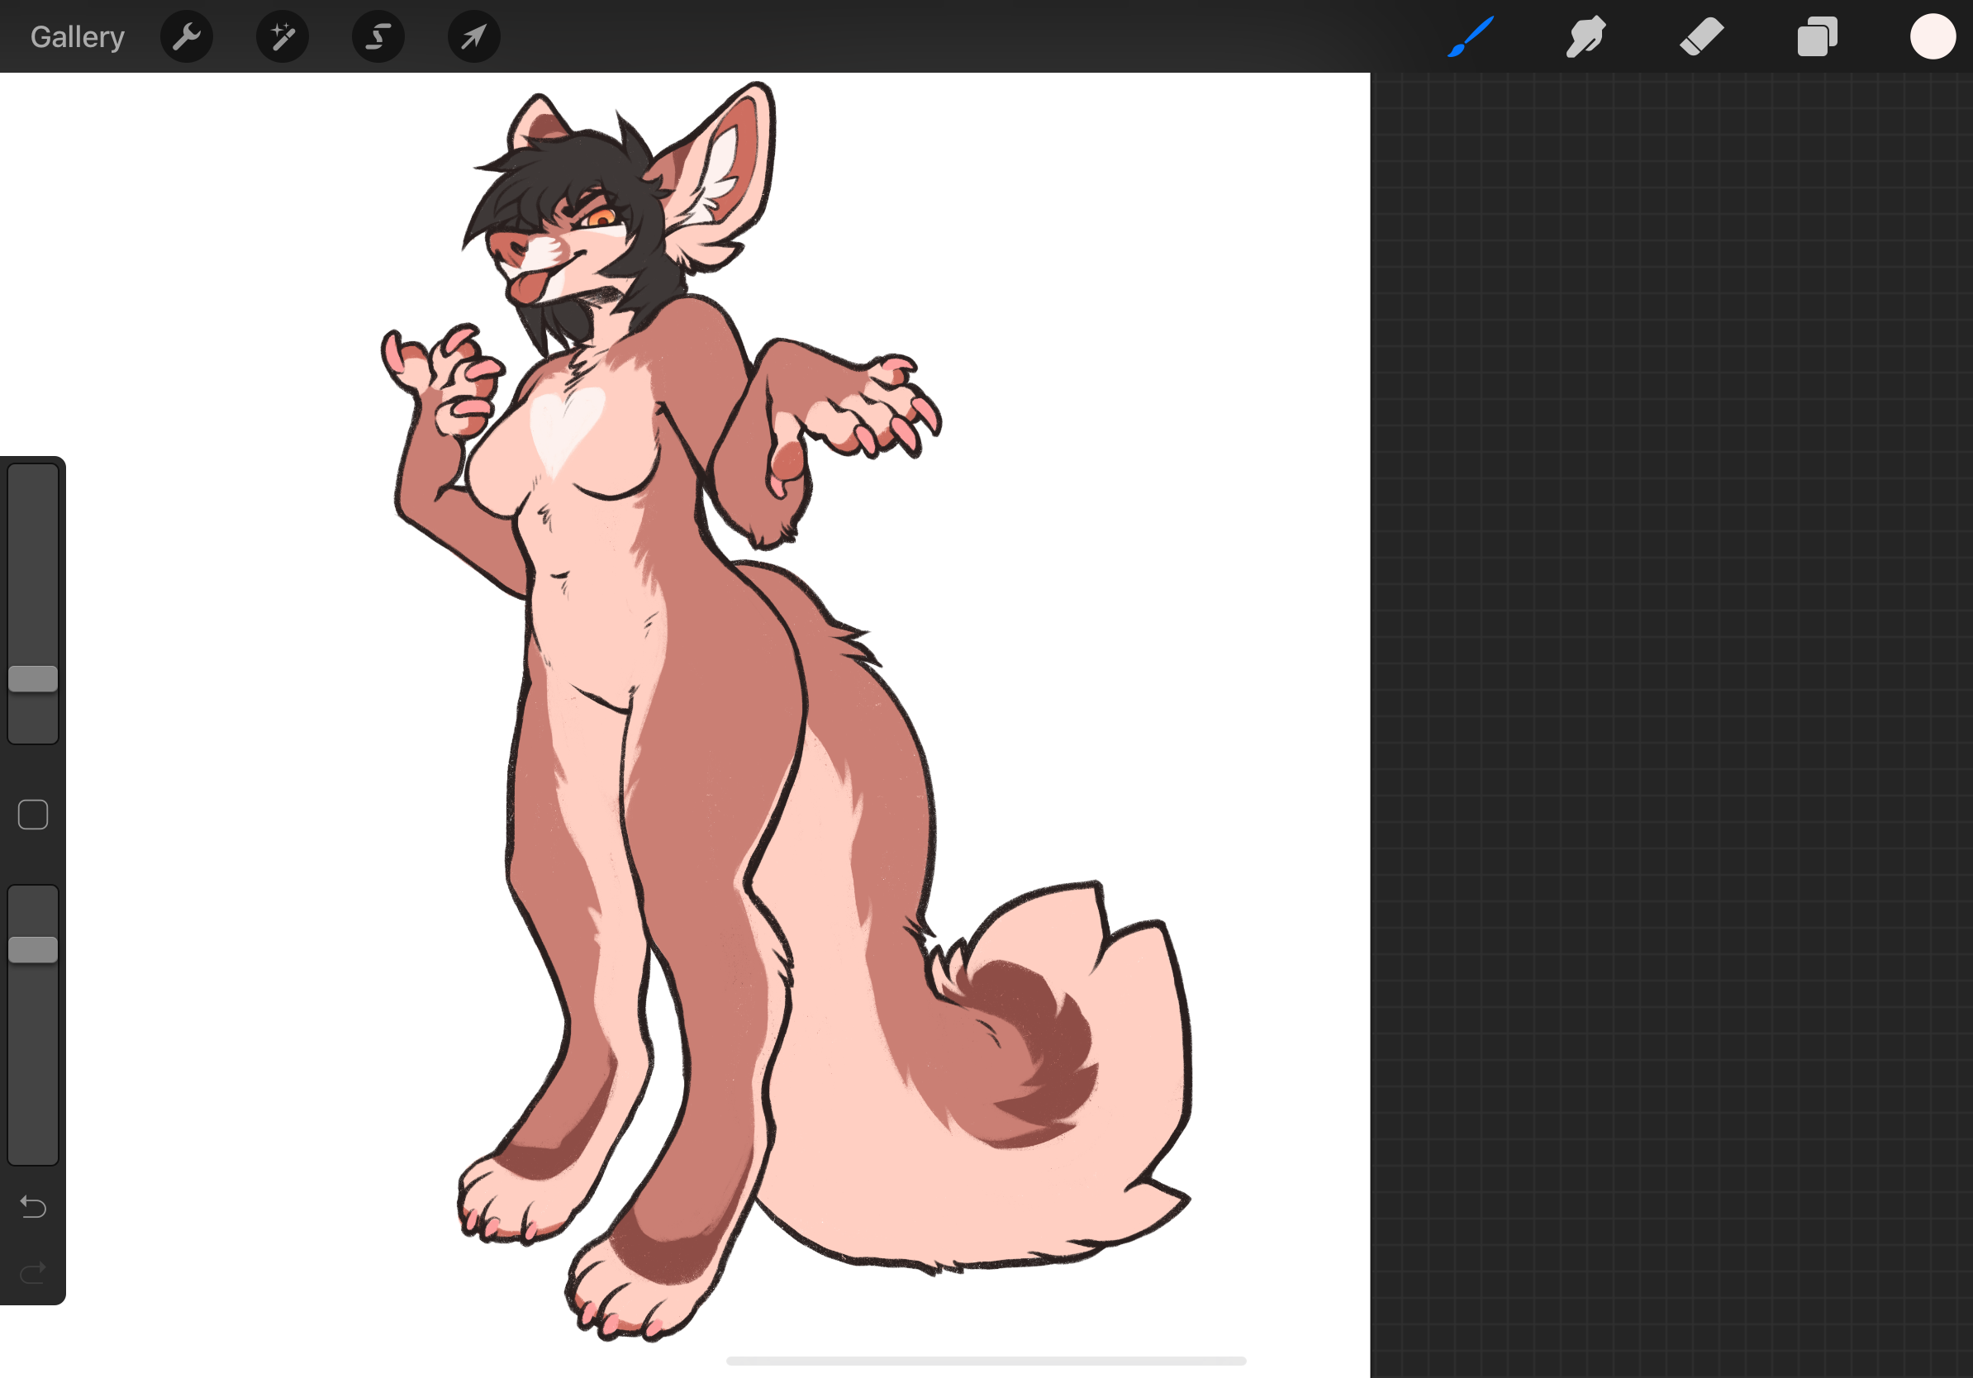Viewport: 1973px width, 1378px height.
Task: Select the Smudge finger tool
Action: (x=1586, y=37)
